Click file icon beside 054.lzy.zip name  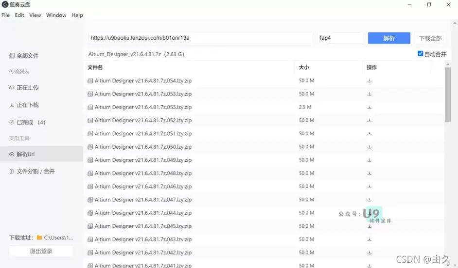tap(90, 81)
